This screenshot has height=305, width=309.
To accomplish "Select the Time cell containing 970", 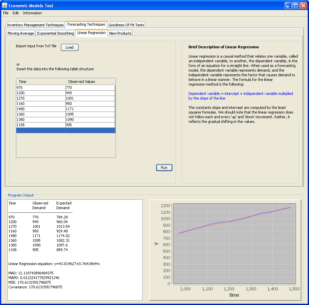I will click(41, 88).
